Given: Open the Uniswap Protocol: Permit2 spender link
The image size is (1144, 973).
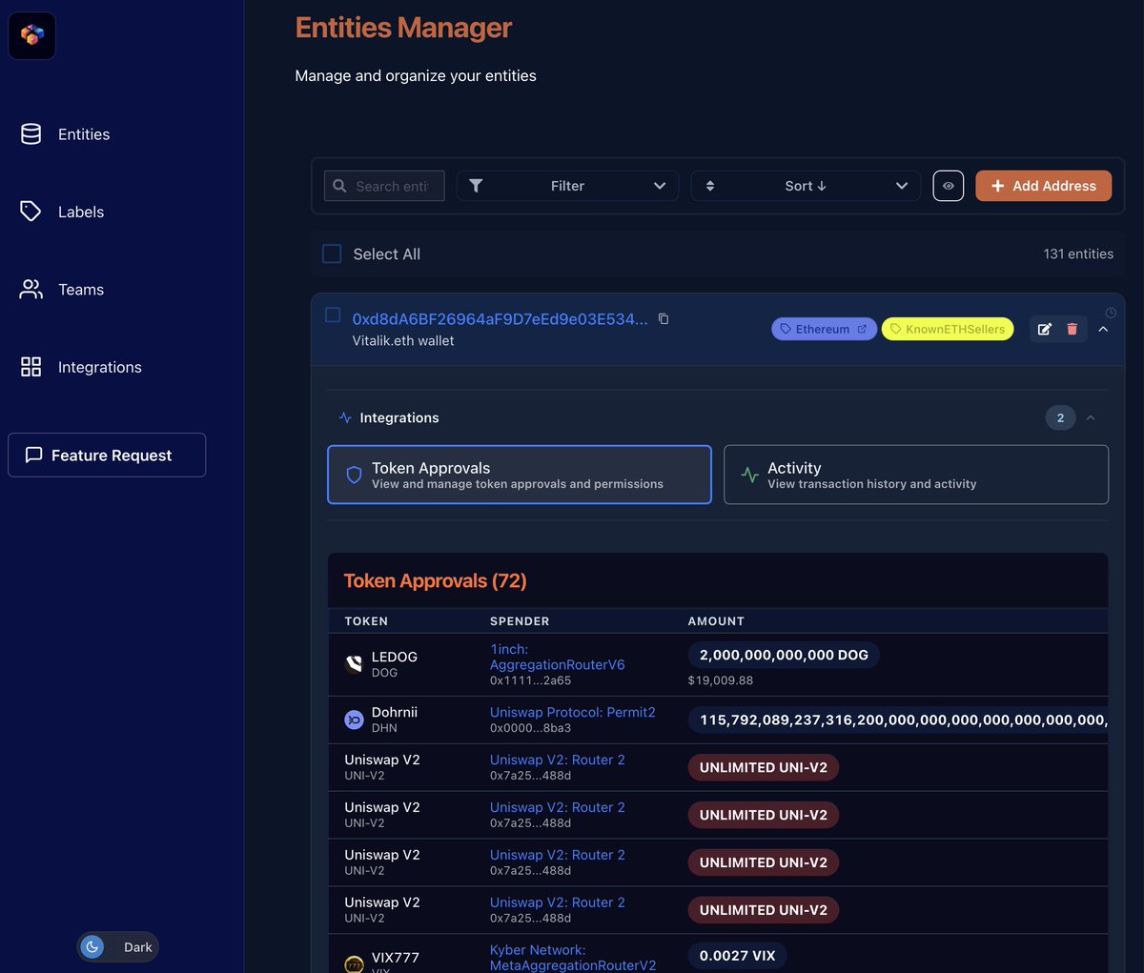Looking at the screenshot, I should [573, 712].
